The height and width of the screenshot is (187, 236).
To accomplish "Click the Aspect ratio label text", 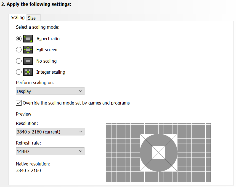I will click(x=48, y=39).
